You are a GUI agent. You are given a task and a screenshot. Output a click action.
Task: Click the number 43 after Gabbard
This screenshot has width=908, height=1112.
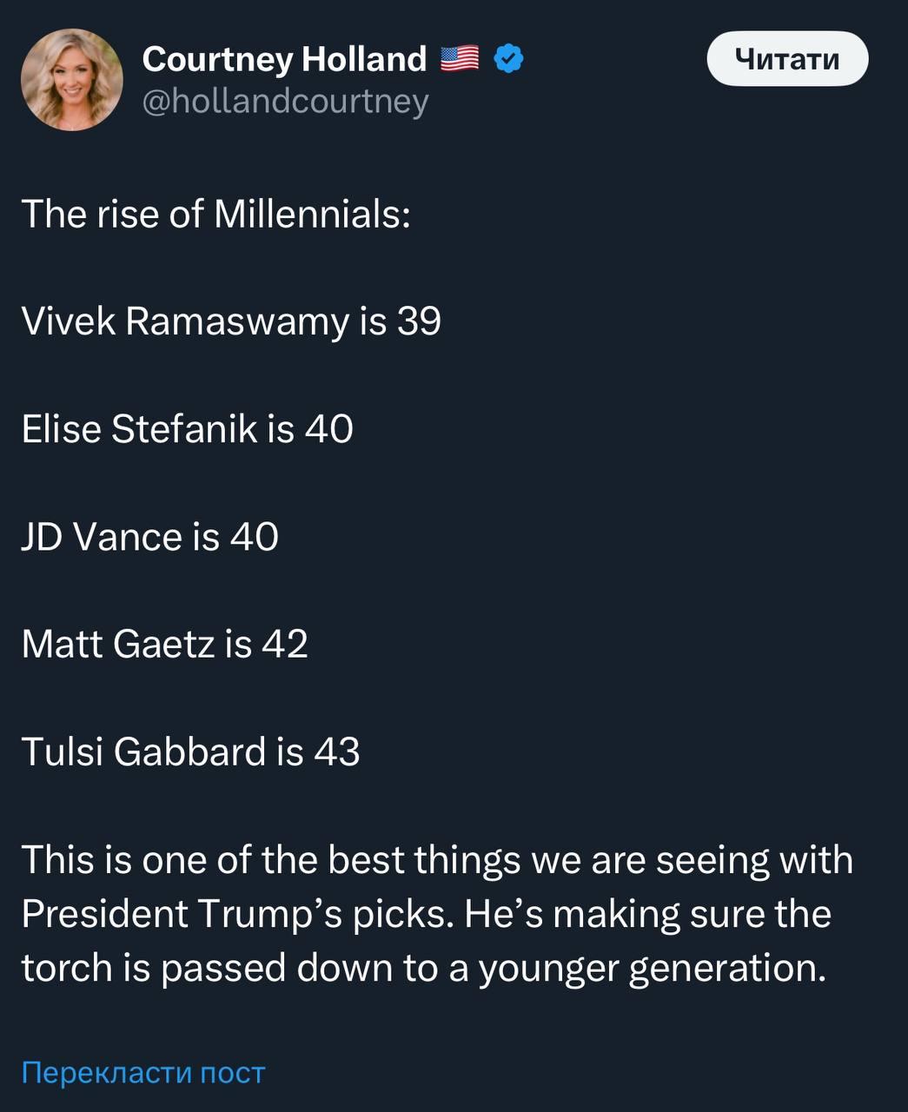tap(337, 752)
